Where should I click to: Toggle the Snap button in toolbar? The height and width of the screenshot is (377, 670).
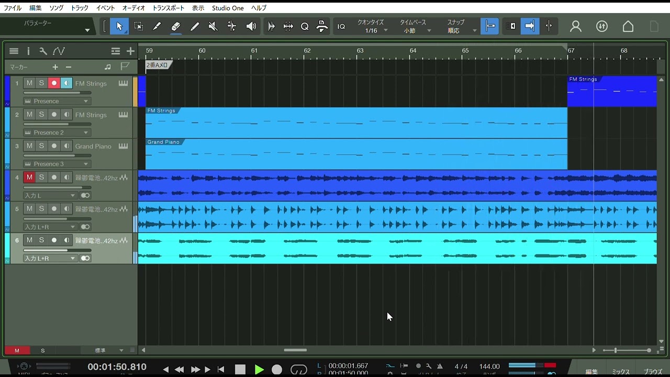(490, 26)
